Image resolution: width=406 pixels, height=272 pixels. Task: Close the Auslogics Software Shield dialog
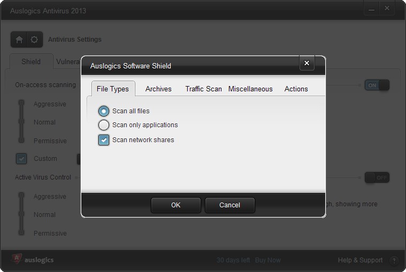click(x=307, y=63)
